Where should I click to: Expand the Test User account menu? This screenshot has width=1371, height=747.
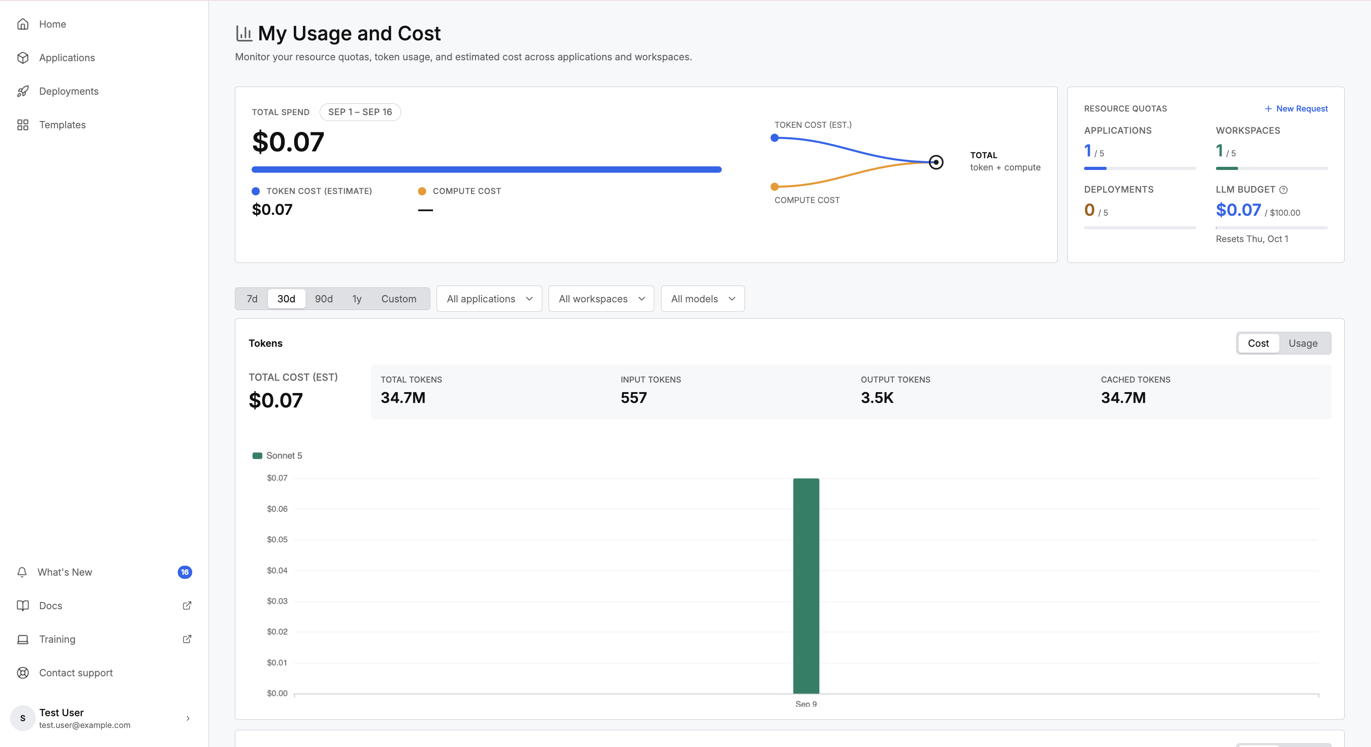coord(102,718)
